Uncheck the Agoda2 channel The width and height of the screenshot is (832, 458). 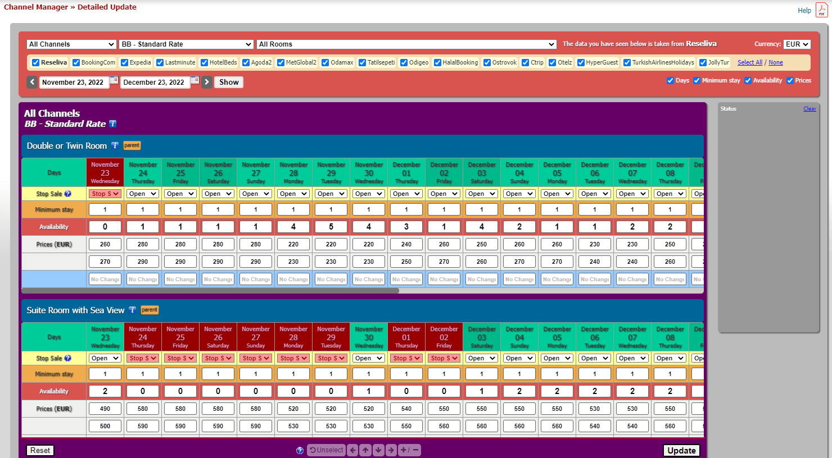point(246,63)
